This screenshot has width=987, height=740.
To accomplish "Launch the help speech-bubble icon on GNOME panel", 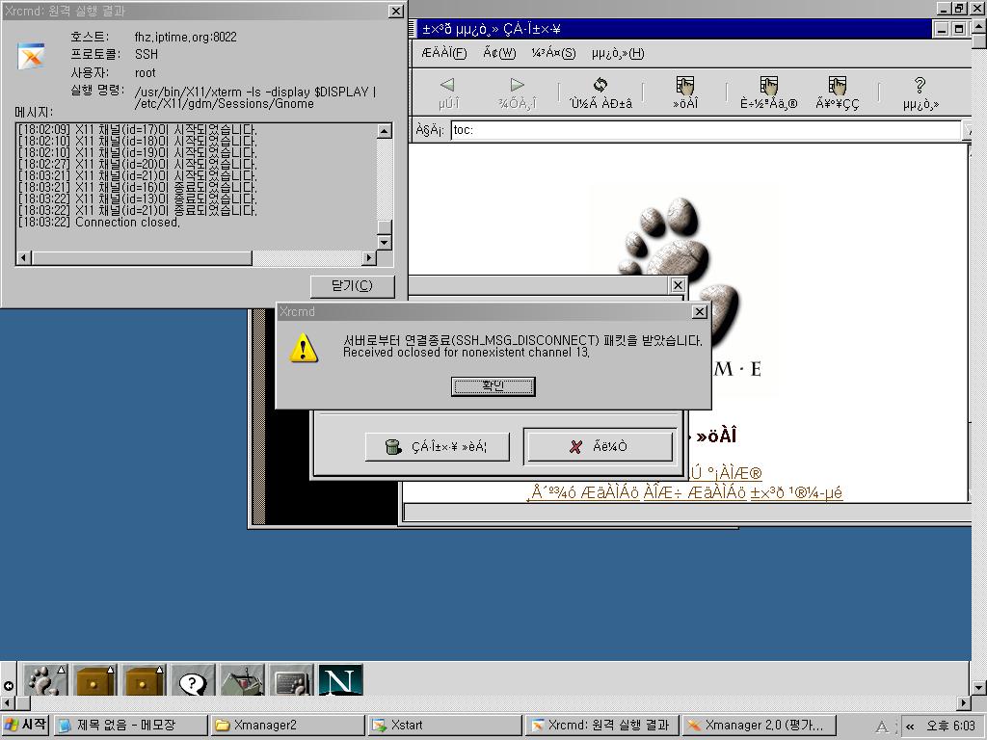I will pyautogui.click(x=193, y=680).
